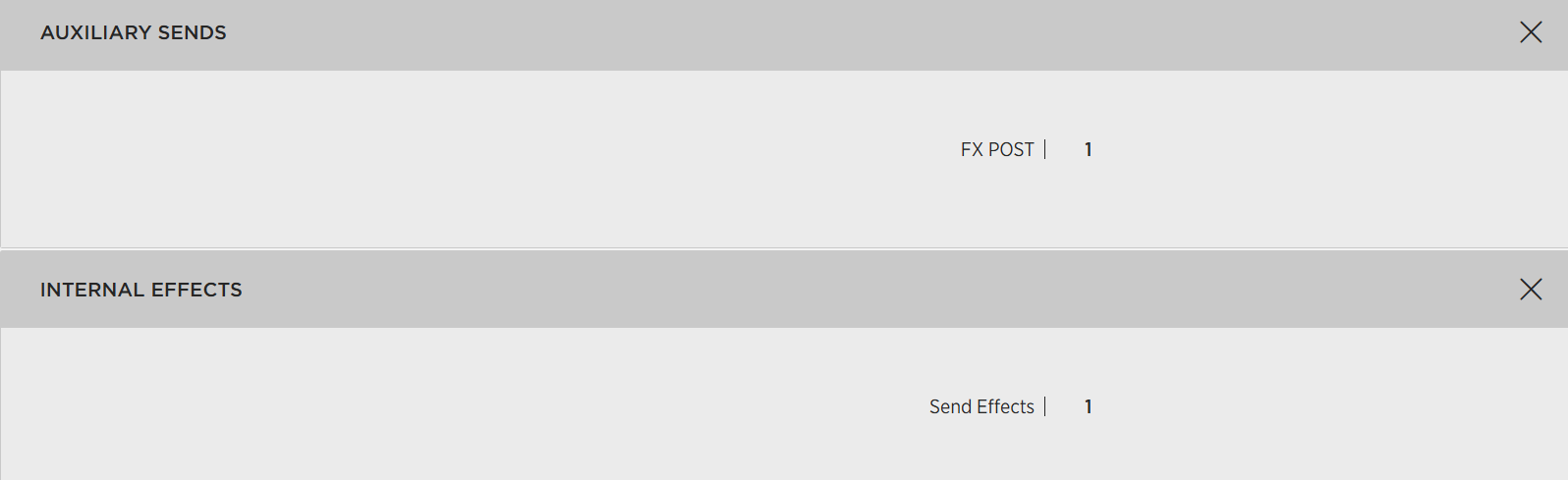Image resolution: width=1568 pixels, height=480 pixels.
Task: Click the Send Effects value 1
Action: [x=1089, y=406]
